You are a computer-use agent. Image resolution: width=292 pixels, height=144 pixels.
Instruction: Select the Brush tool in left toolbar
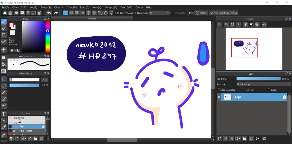(x=3, y=22)
